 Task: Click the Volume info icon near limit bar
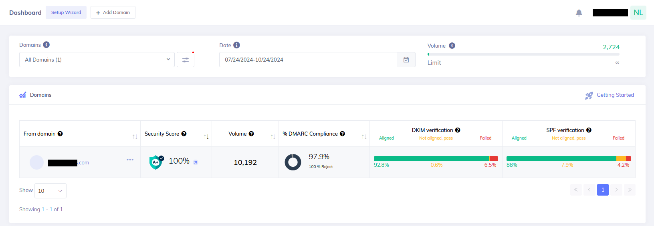[452, 46]
